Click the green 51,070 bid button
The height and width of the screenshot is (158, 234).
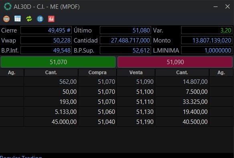tap(58, 62)
